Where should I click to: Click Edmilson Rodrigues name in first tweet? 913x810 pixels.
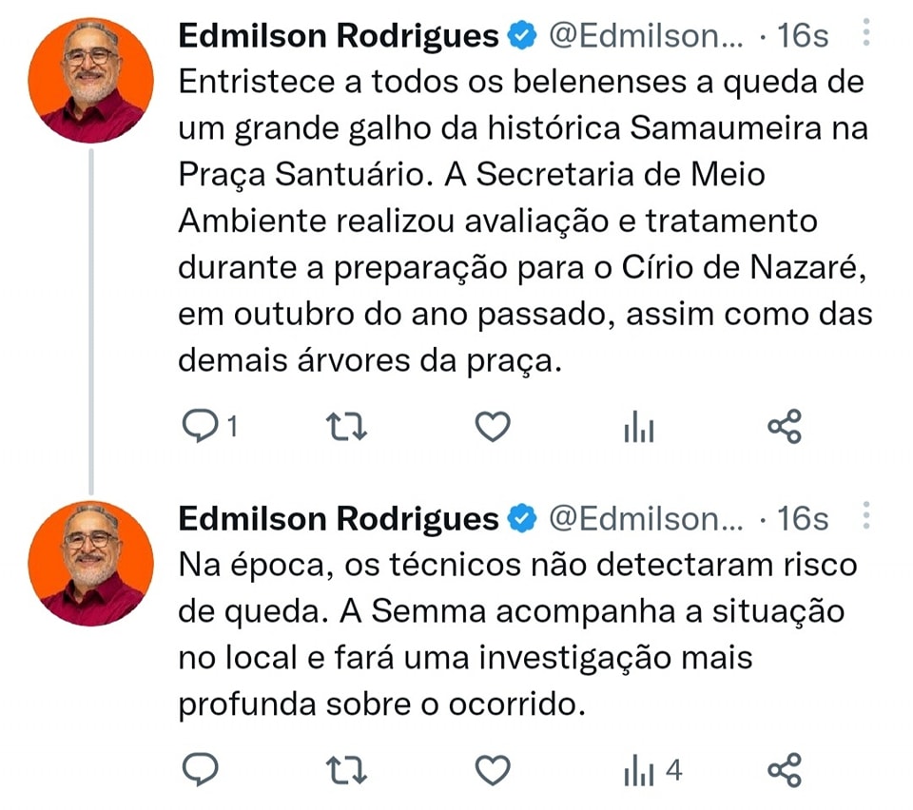(x=339, y=36)
